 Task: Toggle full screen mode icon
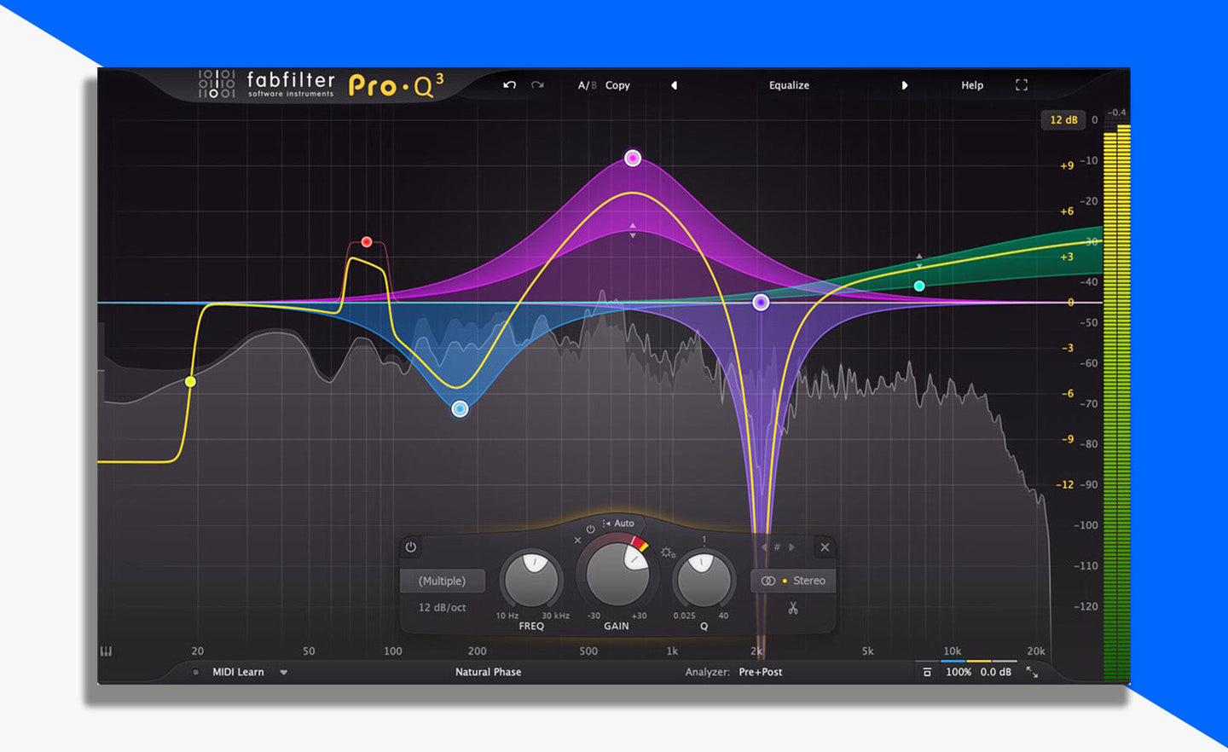(1022, 85)
